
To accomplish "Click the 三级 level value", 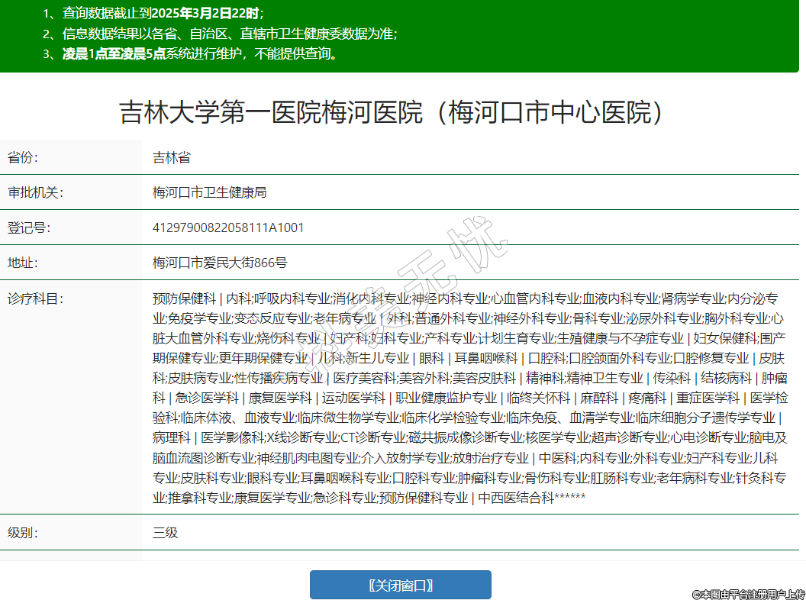I will pos(165,532).
